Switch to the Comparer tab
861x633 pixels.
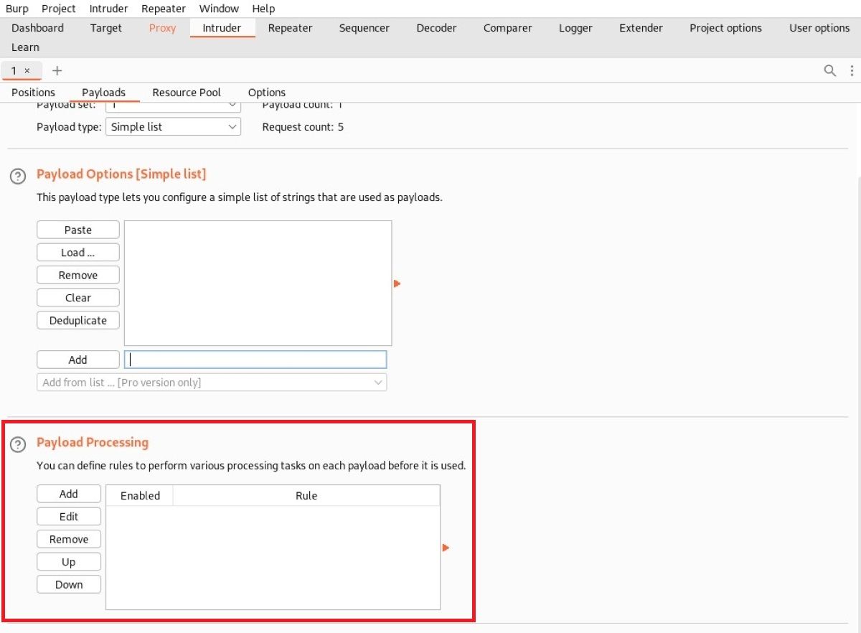[x=508, y=28]
